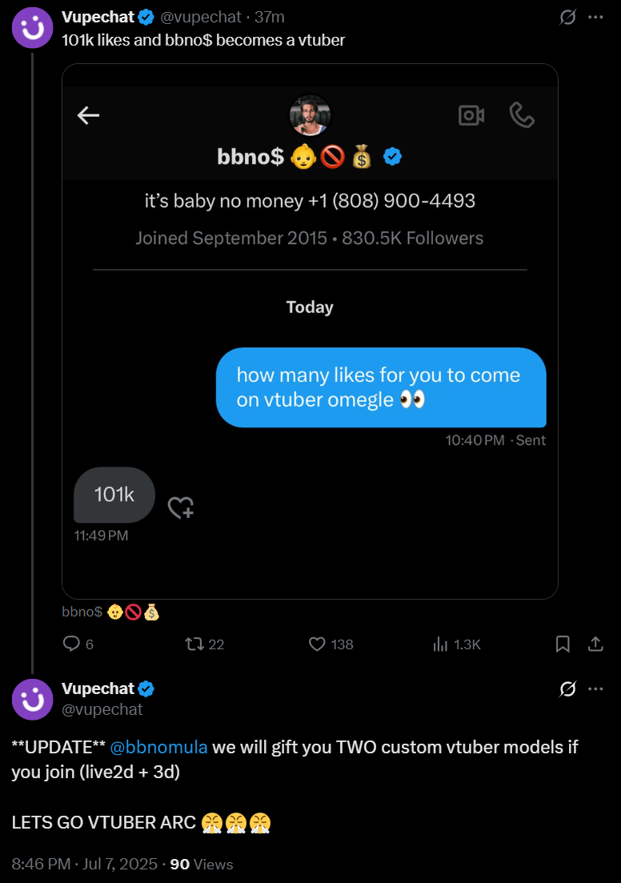The width and height of the screenshot is (621, 883).
Task: Open the bbno$ image tag link
Action: (x=110, y=612)
